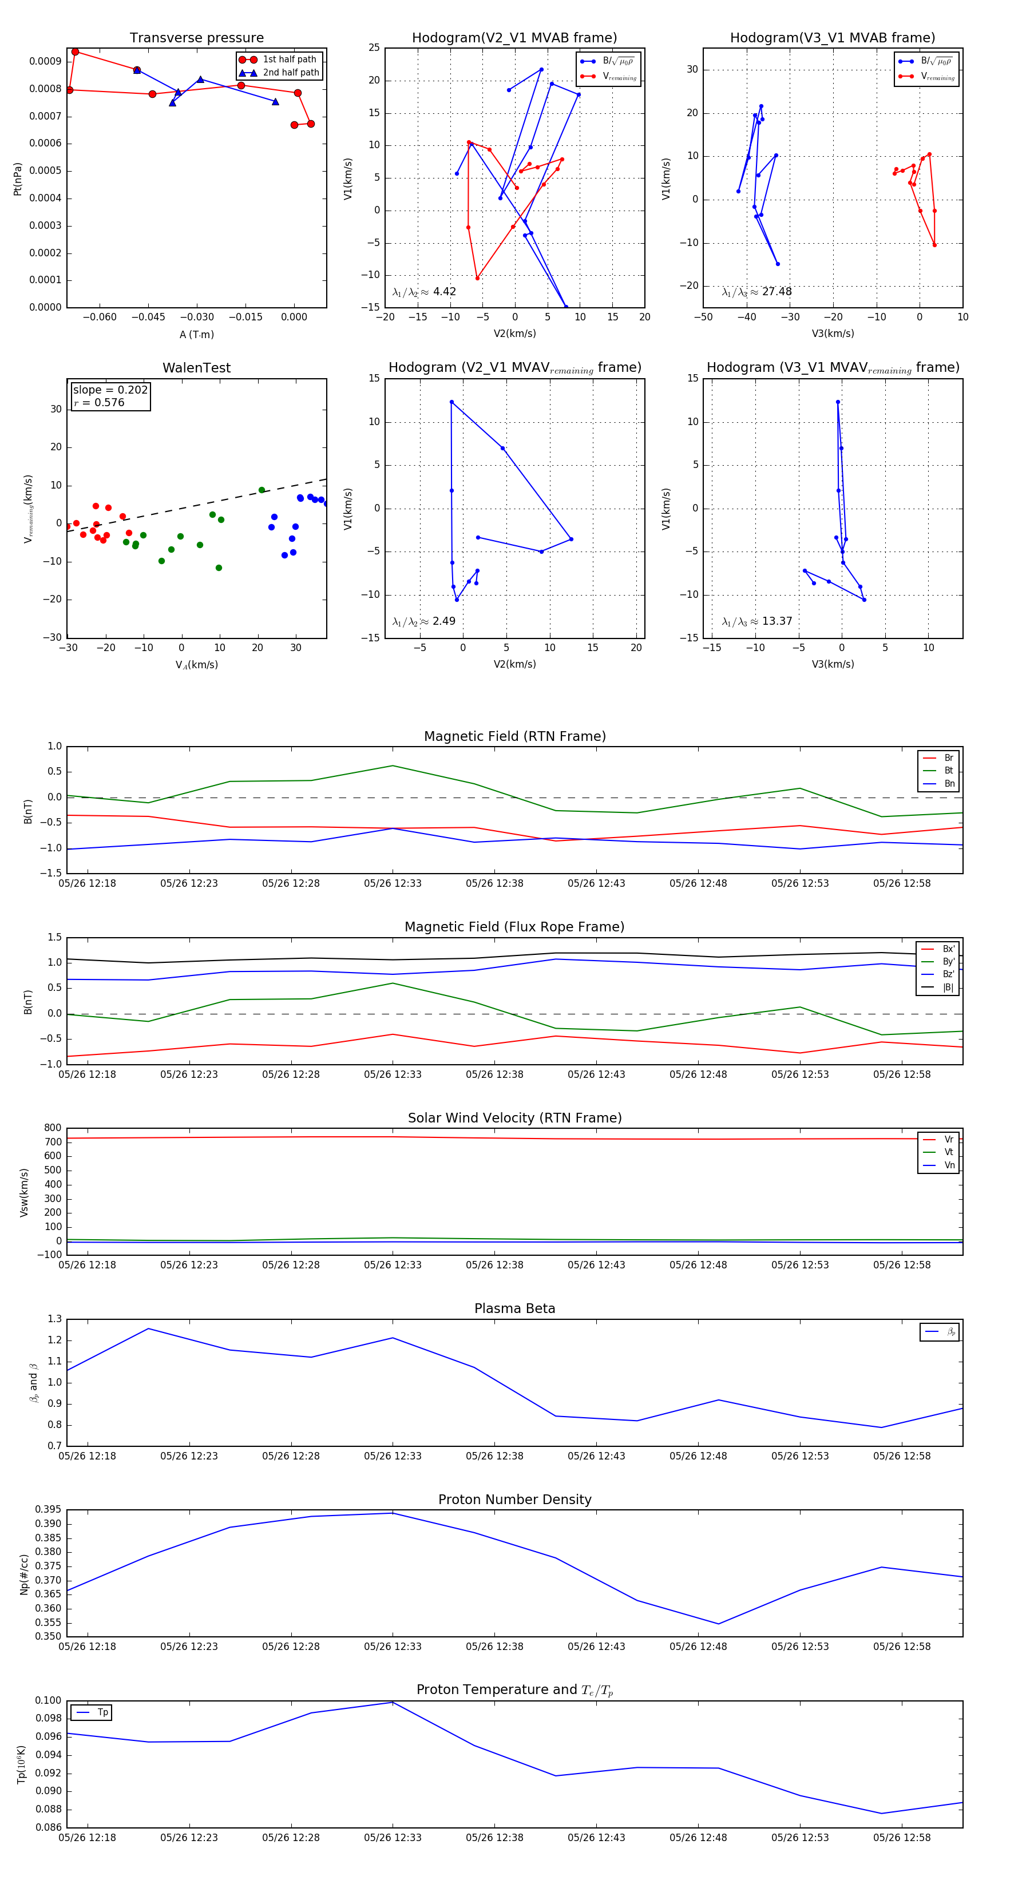Select the 'Vr' legend entry
Image resolution: width=1030 pixels, height=1888 pixels.
point(938,1140)
